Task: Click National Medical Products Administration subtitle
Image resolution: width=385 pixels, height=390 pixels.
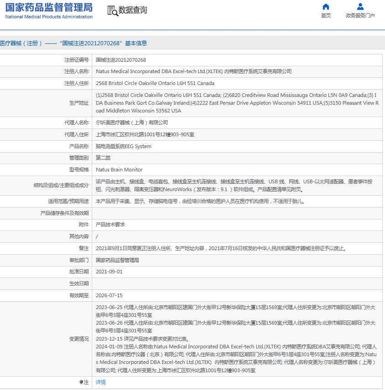Action: [x=49, y=16]
